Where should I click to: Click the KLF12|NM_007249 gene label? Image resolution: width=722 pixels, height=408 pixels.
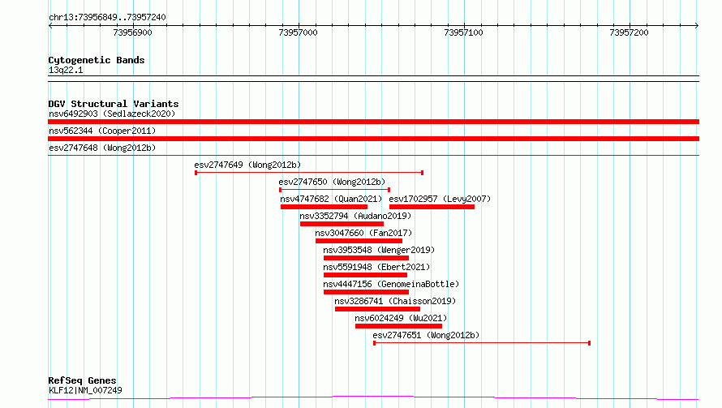click(85, 390)
